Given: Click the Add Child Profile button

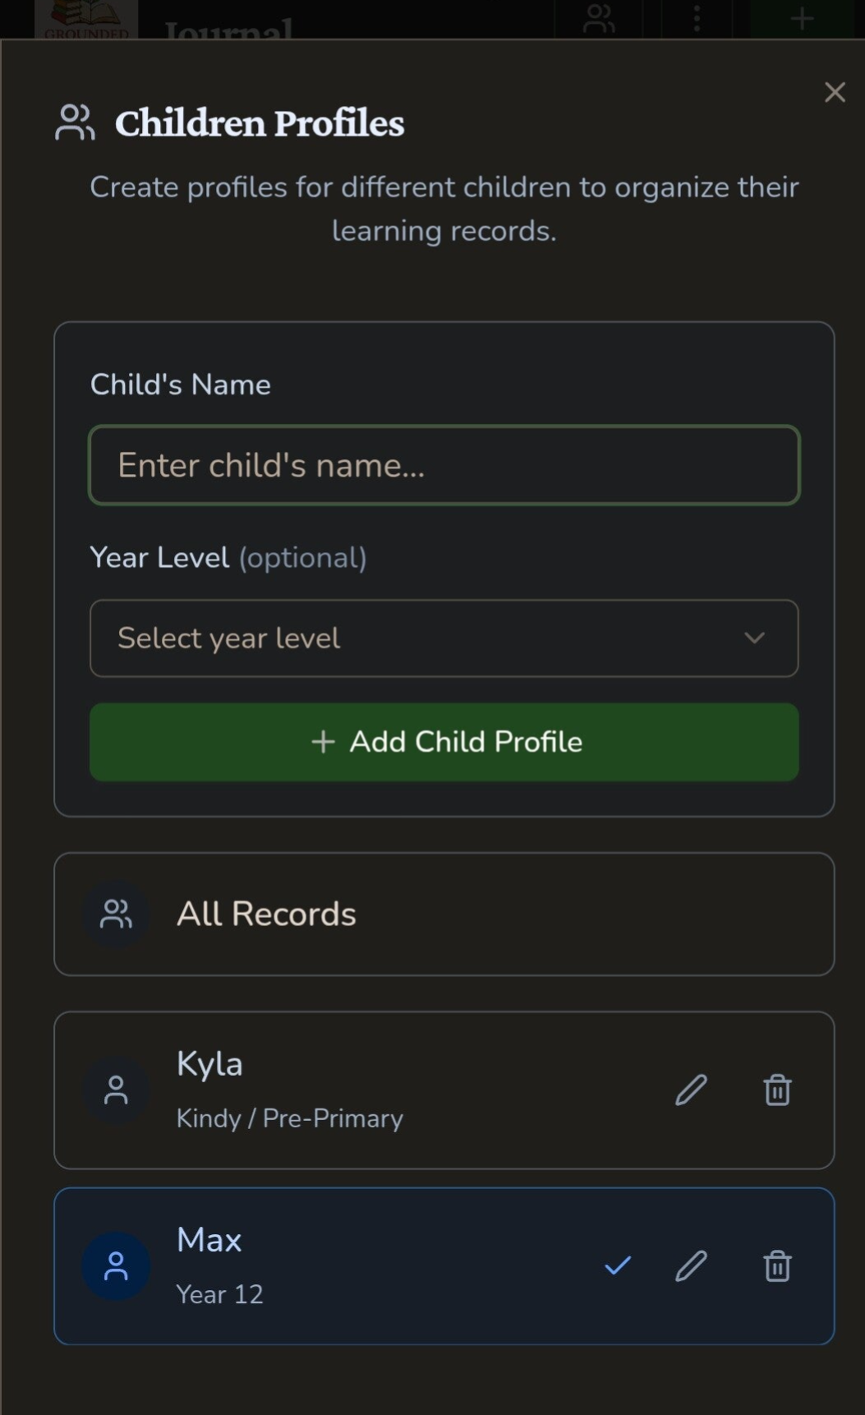Looking at the screenshot, I should pos(444,742).
